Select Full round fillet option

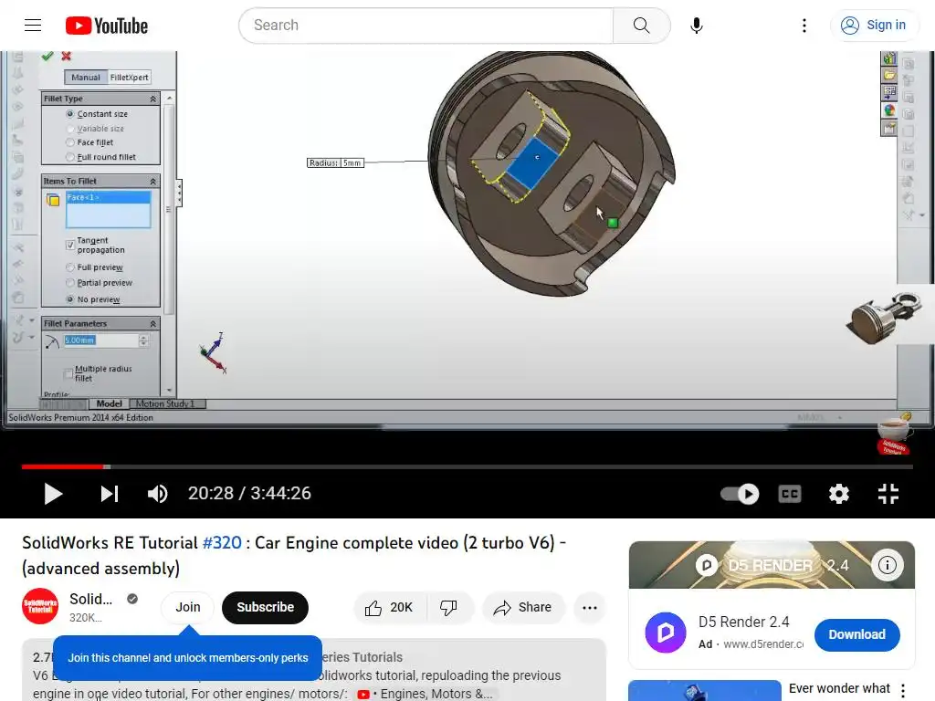click(69, 157)
